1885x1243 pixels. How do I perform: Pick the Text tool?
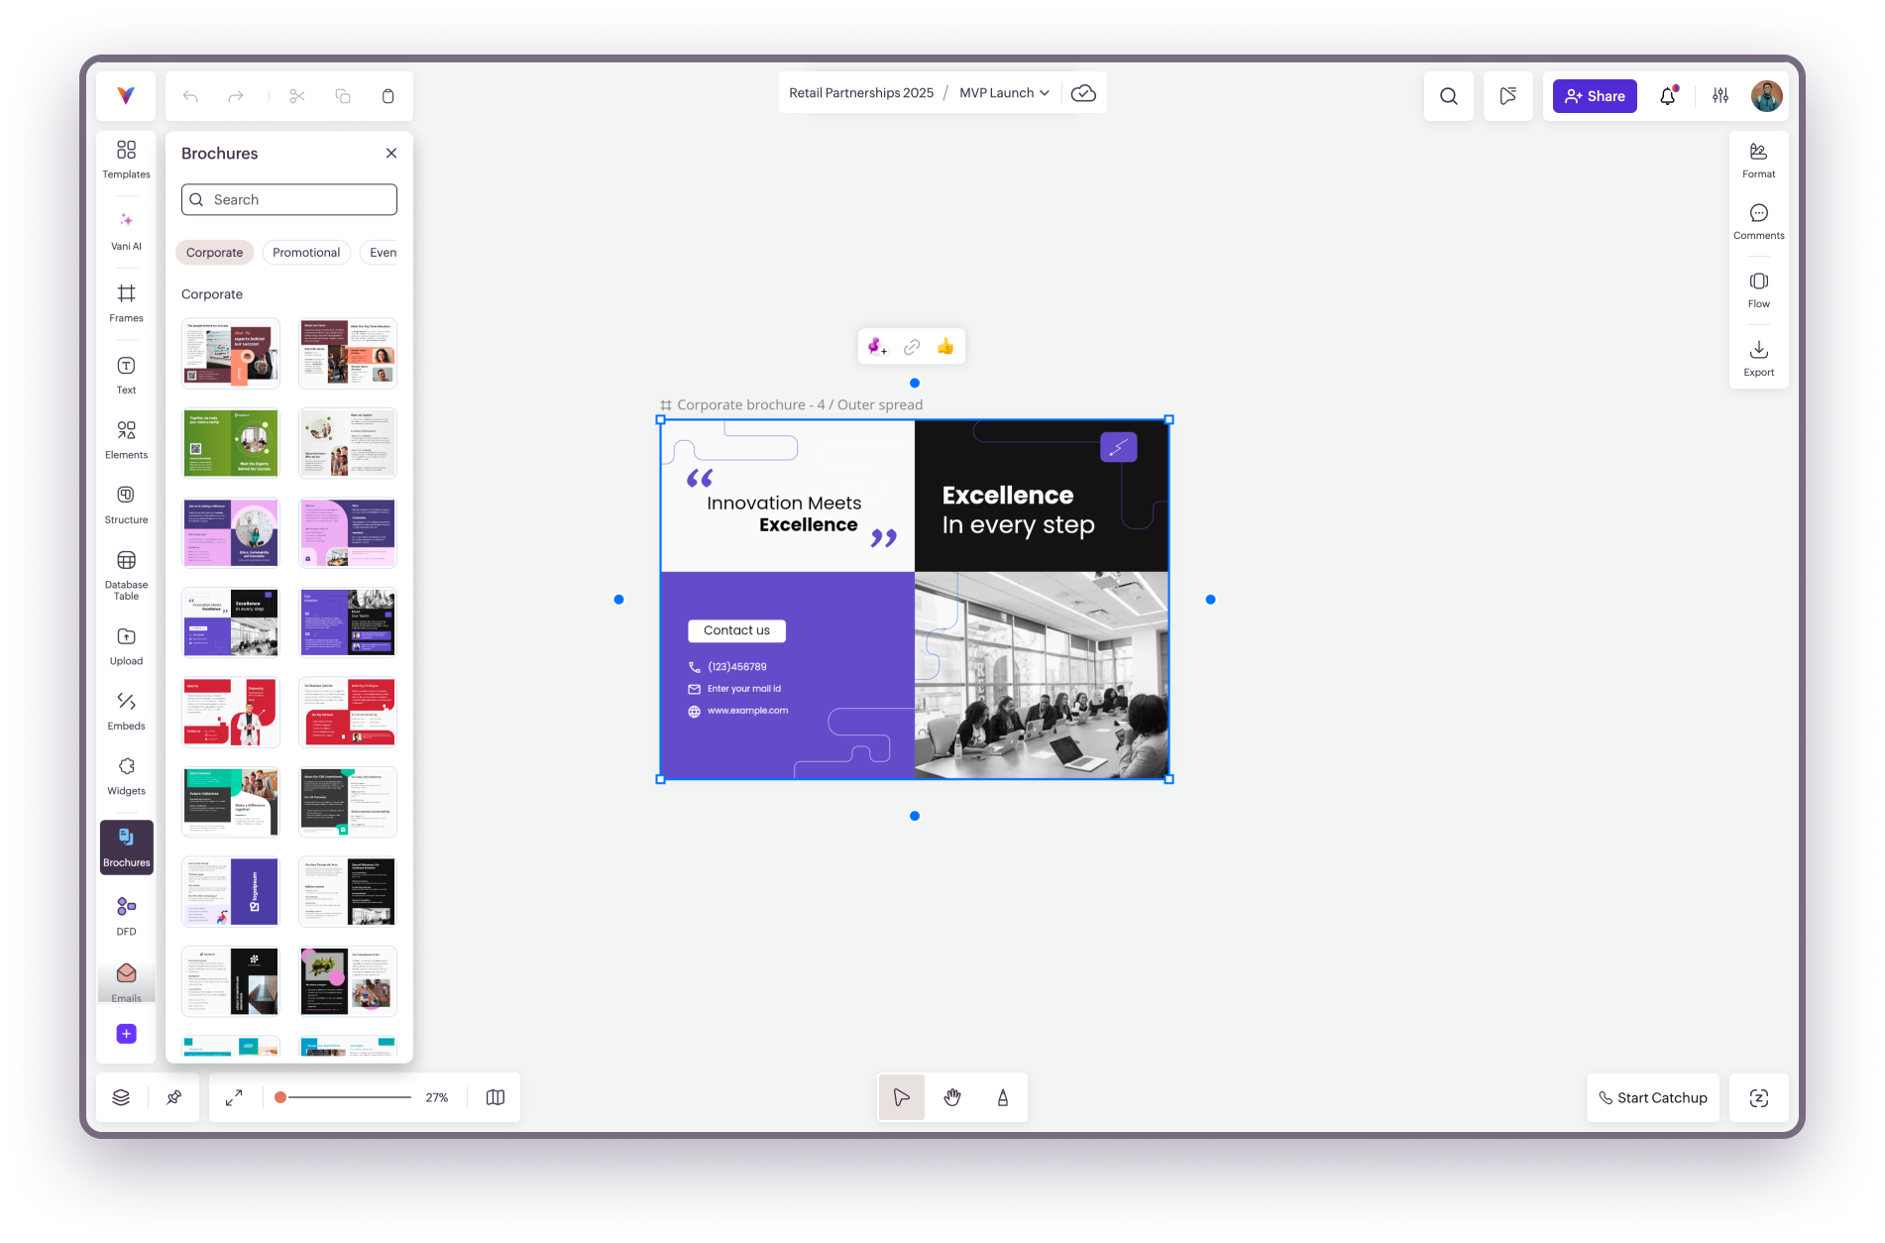point(126,375)
